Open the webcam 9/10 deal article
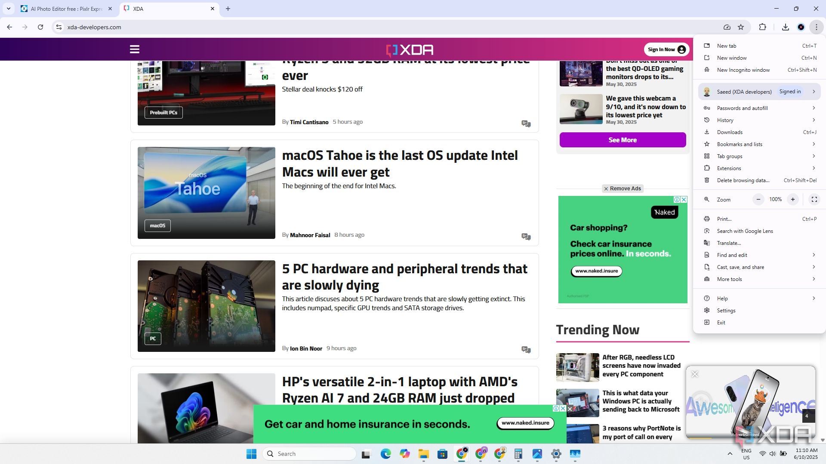826x464 pixels. point(646,107)
